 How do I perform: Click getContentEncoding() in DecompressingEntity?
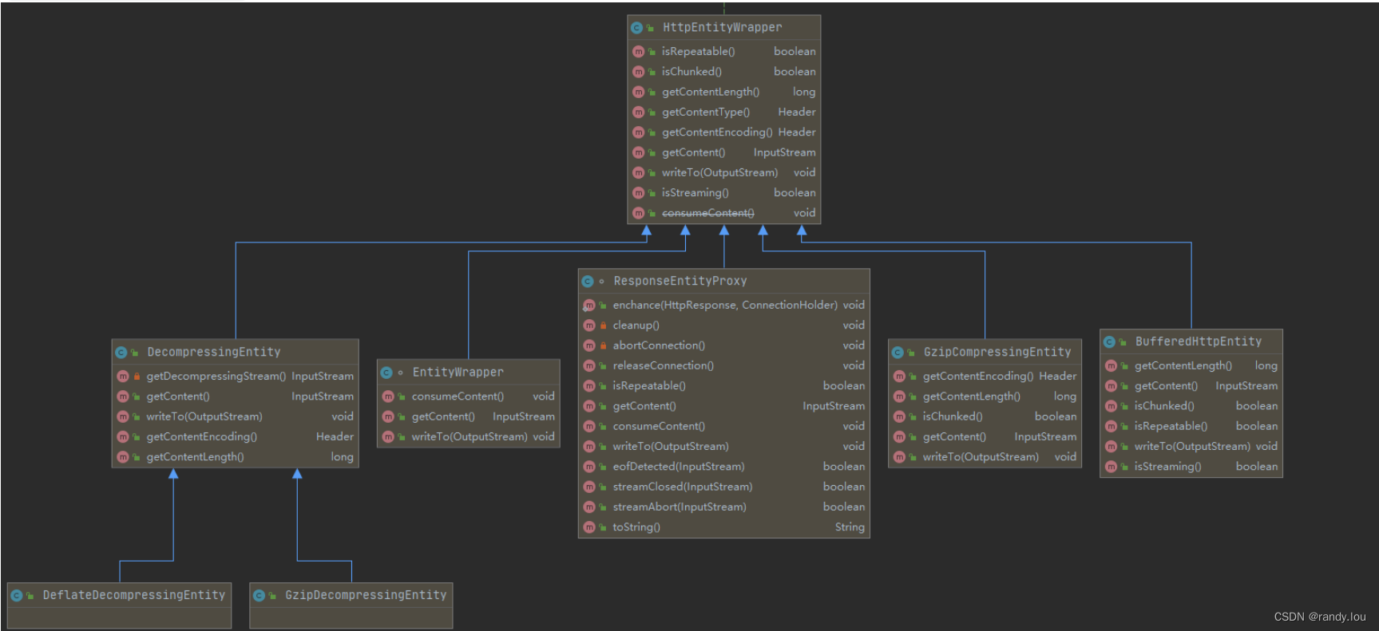click(x=202, y=437)
